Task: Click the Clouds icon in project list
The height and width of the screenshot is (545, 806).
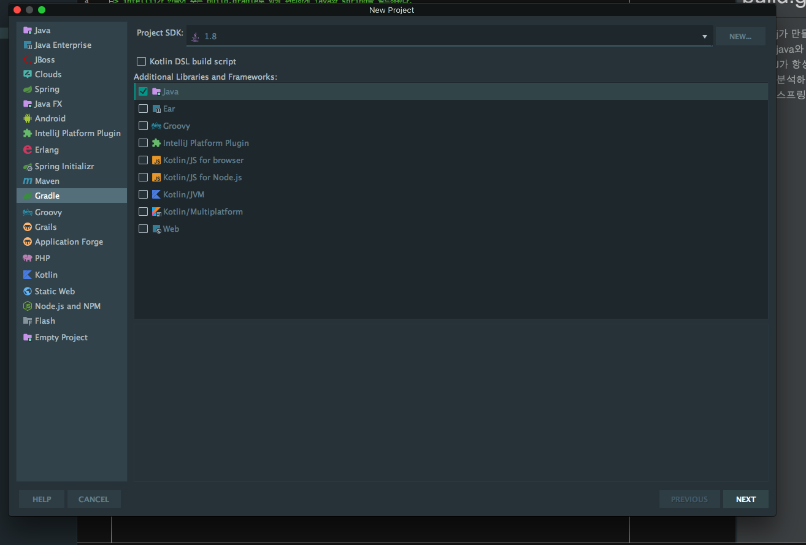Action: [27, 74]
